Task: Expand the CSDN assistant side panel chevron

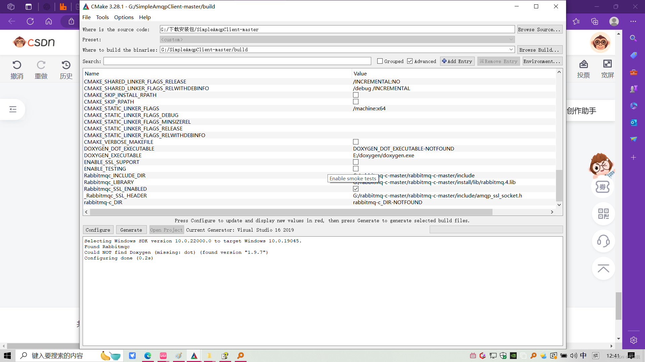Action: pyautogui.click(x=12, y=109)
